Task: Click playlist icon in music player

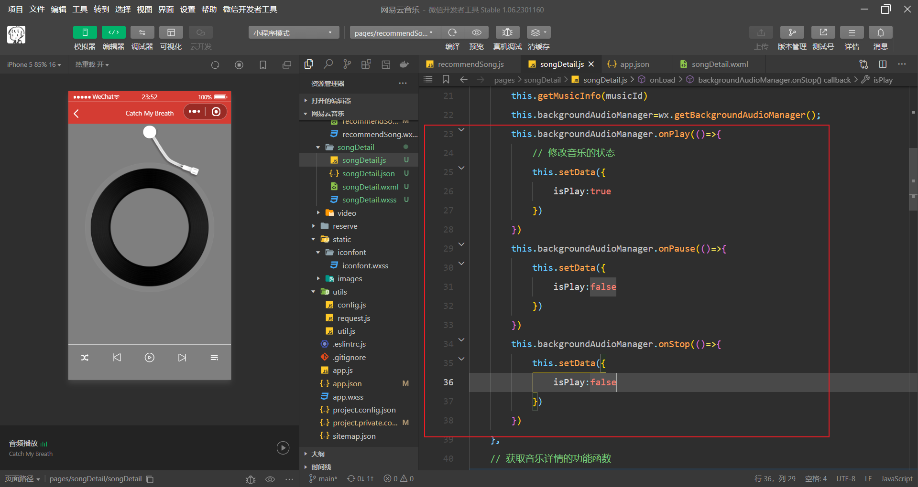Action: coord(214,357)
